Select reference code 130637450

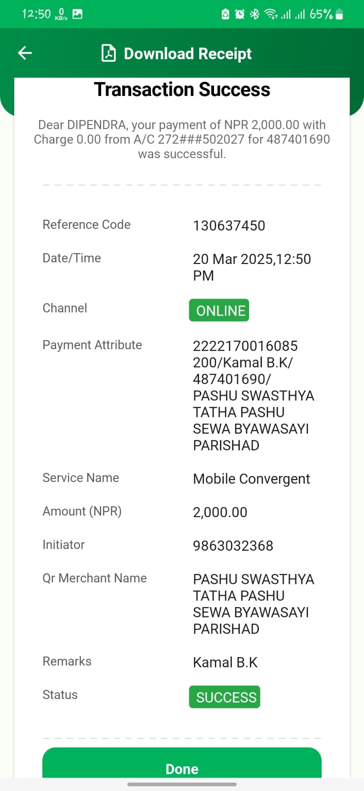tap(229, 225)
